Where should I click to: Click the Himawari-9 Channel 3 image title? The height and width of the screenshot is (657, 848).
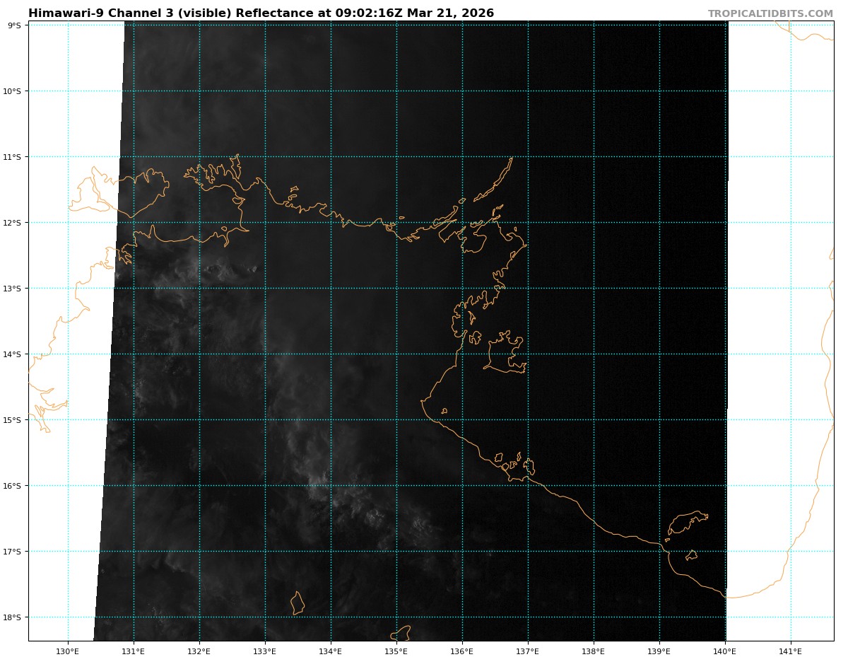point(261,13)
